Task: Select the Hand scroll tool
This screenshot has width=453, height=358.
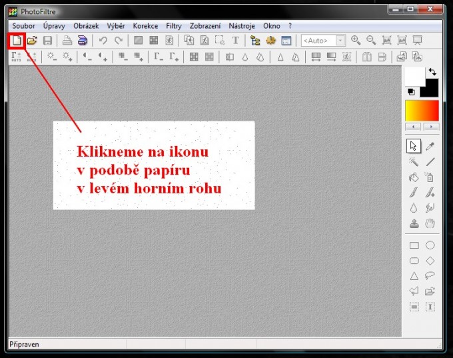Action: [430, 223]
